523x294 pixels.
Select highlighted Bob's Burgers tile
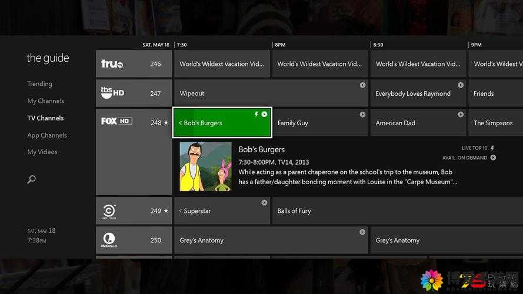pyautogui.click(x=222, y=123)
